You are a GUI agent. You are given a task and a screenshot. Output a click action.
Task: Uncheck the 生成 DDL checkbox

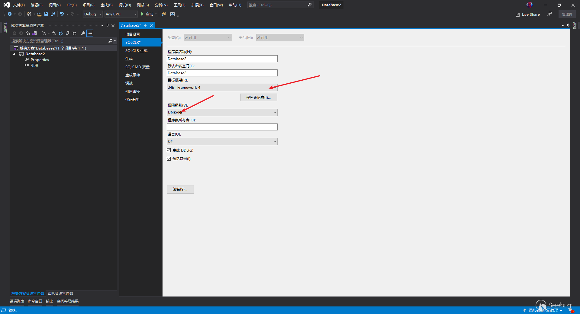point(169,150)
